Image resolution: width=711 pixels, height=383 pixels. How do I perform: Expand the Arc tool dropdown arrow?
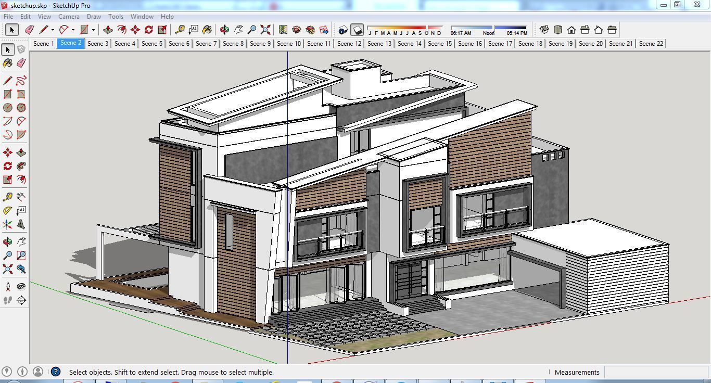click(x=73, y=30)
